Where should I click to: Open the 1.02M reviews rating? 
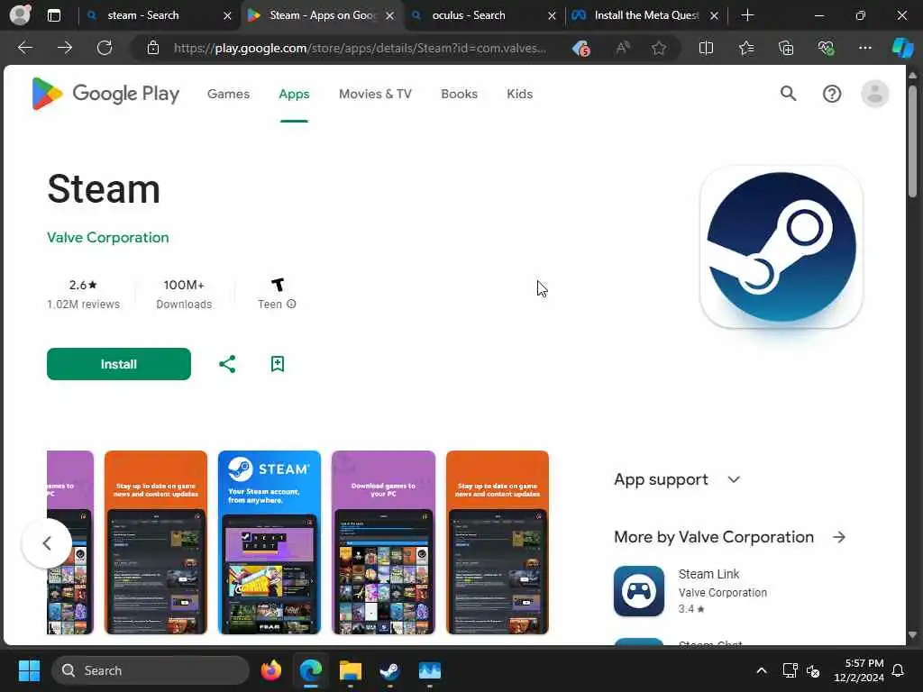pyautogui.click(x=84, y=295)
